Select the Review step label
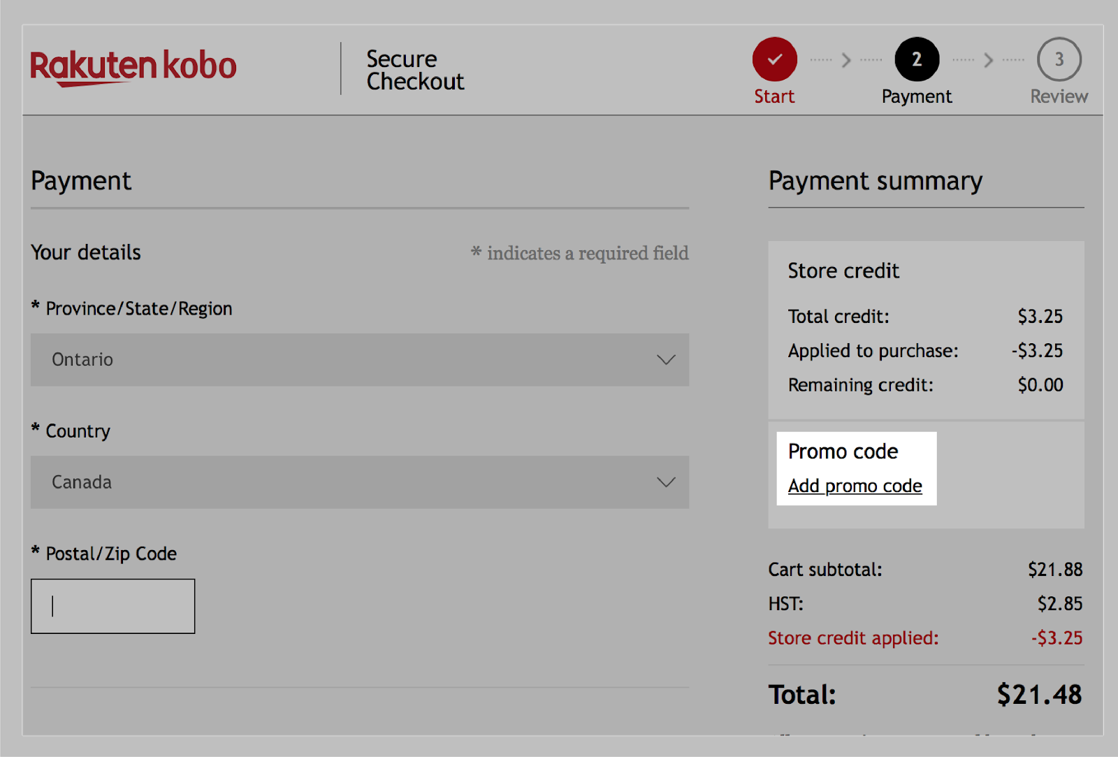 point(1059,96)
